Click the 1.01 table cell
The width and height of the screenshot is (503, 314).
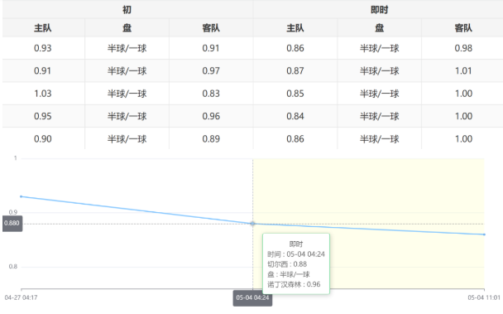click(x=463, y=70)
